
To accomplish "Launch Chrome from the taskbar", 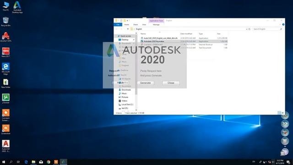I will click(49, 162).
